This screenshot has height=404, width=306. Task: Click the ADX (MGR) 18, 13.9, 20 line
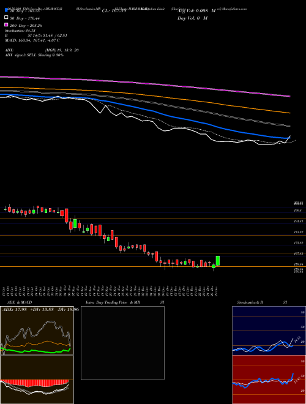[x=42, y=50]
